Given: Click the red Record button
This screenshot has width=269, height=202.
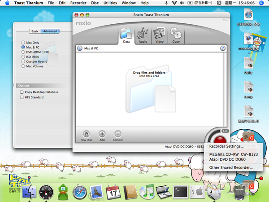Looking at the screenshot, I should (x=220, y=140).
